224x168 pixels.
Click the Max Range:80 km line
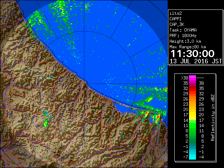[x=188, y=47]
